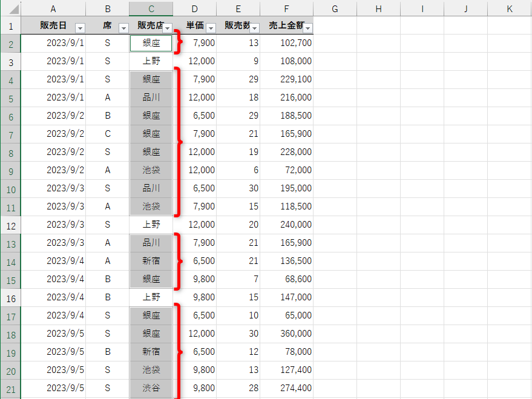Image resolution: width=532 pixels, height=399 pixels.
Task: Click cell F12 with 240,000
Action: pos(287,225)
